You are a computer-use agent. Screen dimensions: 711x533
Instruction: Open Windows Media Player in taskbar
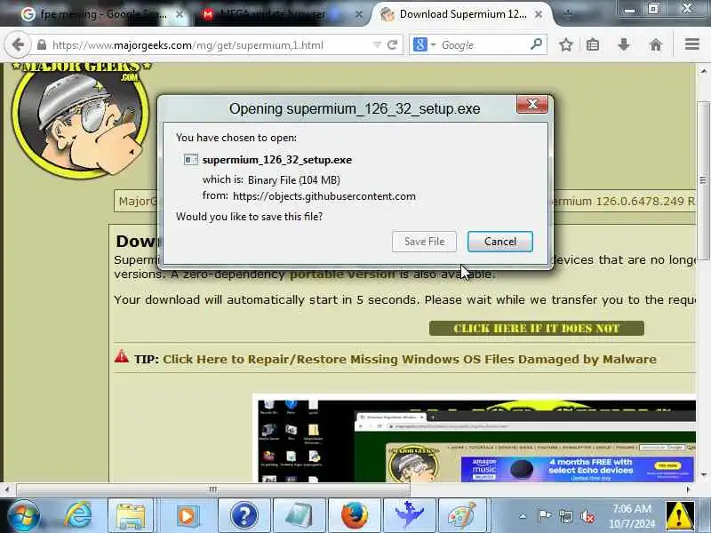click(187, 516)
